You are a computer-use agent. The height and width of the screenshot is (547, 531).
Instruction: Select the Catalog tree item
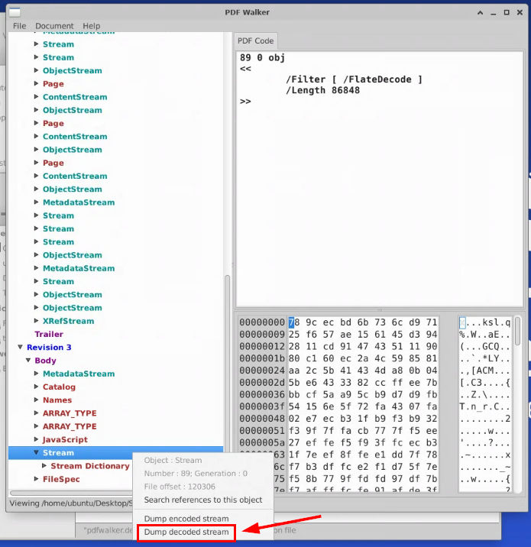coord(59,387)
